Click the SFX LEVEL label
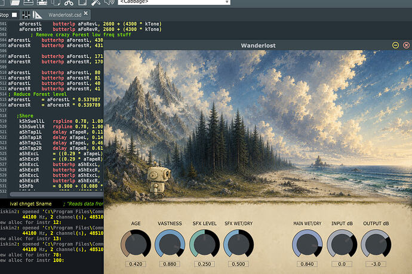The image size is (412, 274). [x=204, y=223]
